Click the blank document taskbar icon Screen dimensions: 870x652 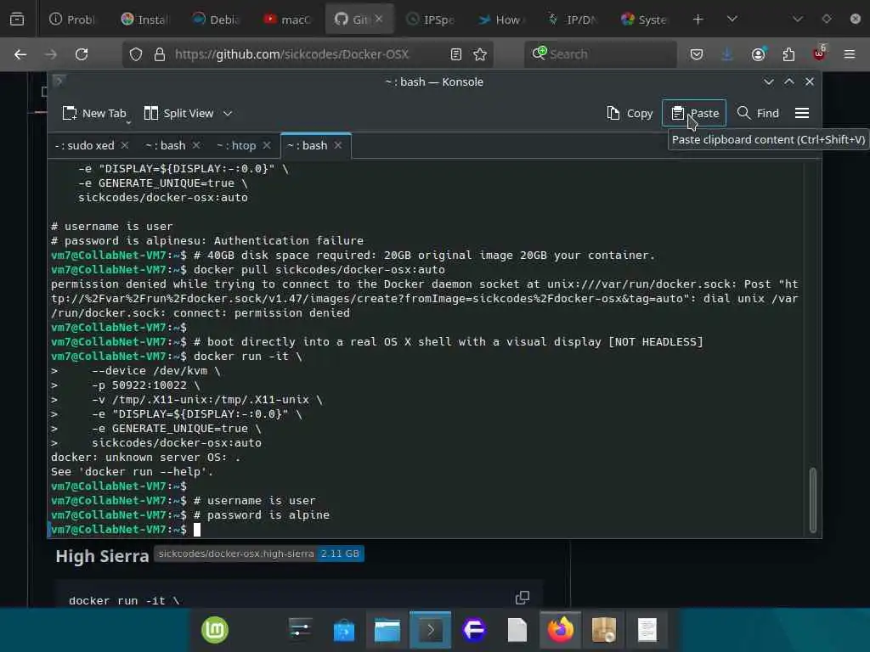[517, 631]
